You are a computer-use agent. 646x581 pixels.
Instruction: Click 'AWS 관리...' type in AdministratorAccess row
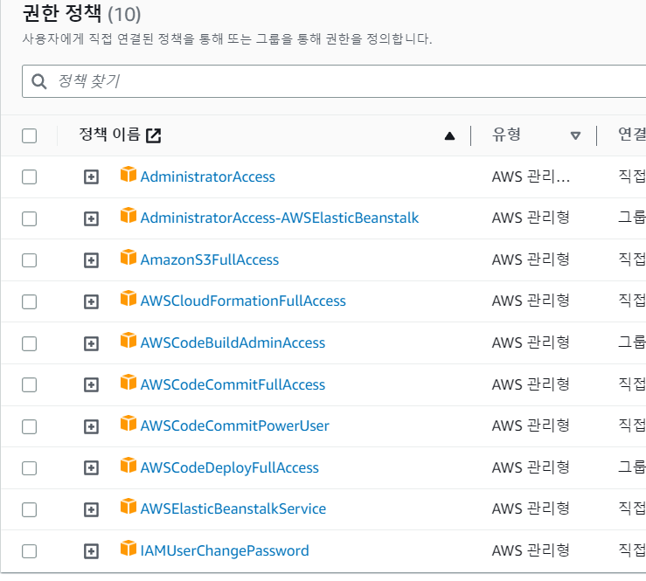(x=531, y=177)
